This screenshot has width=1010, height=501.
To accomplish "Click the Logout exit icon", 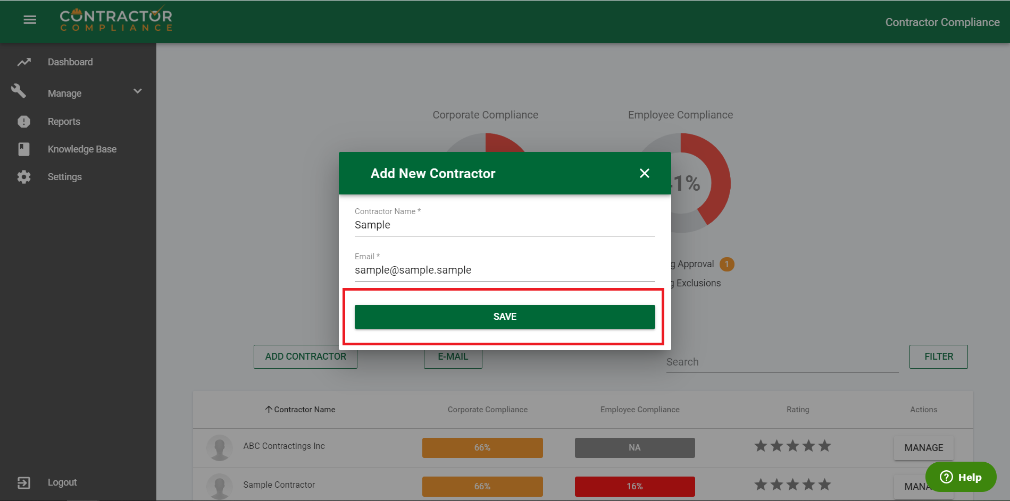I will click(24, 482).
